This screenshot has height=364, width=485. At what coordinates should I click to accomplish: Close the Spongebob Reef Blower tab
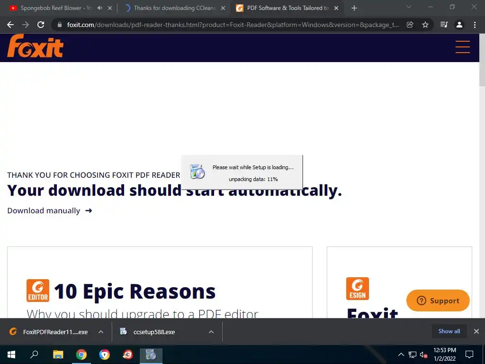coord(110,8)
